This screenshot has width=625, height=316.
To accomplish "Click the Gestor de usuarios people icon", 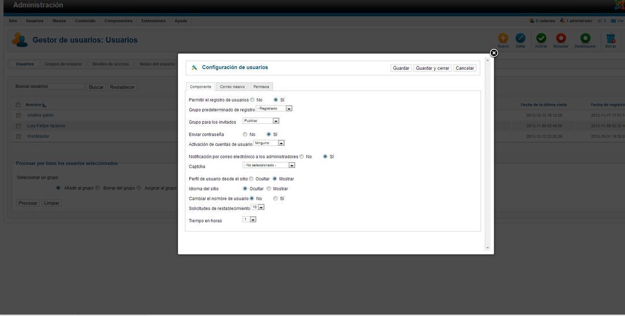I will [20, 40].
